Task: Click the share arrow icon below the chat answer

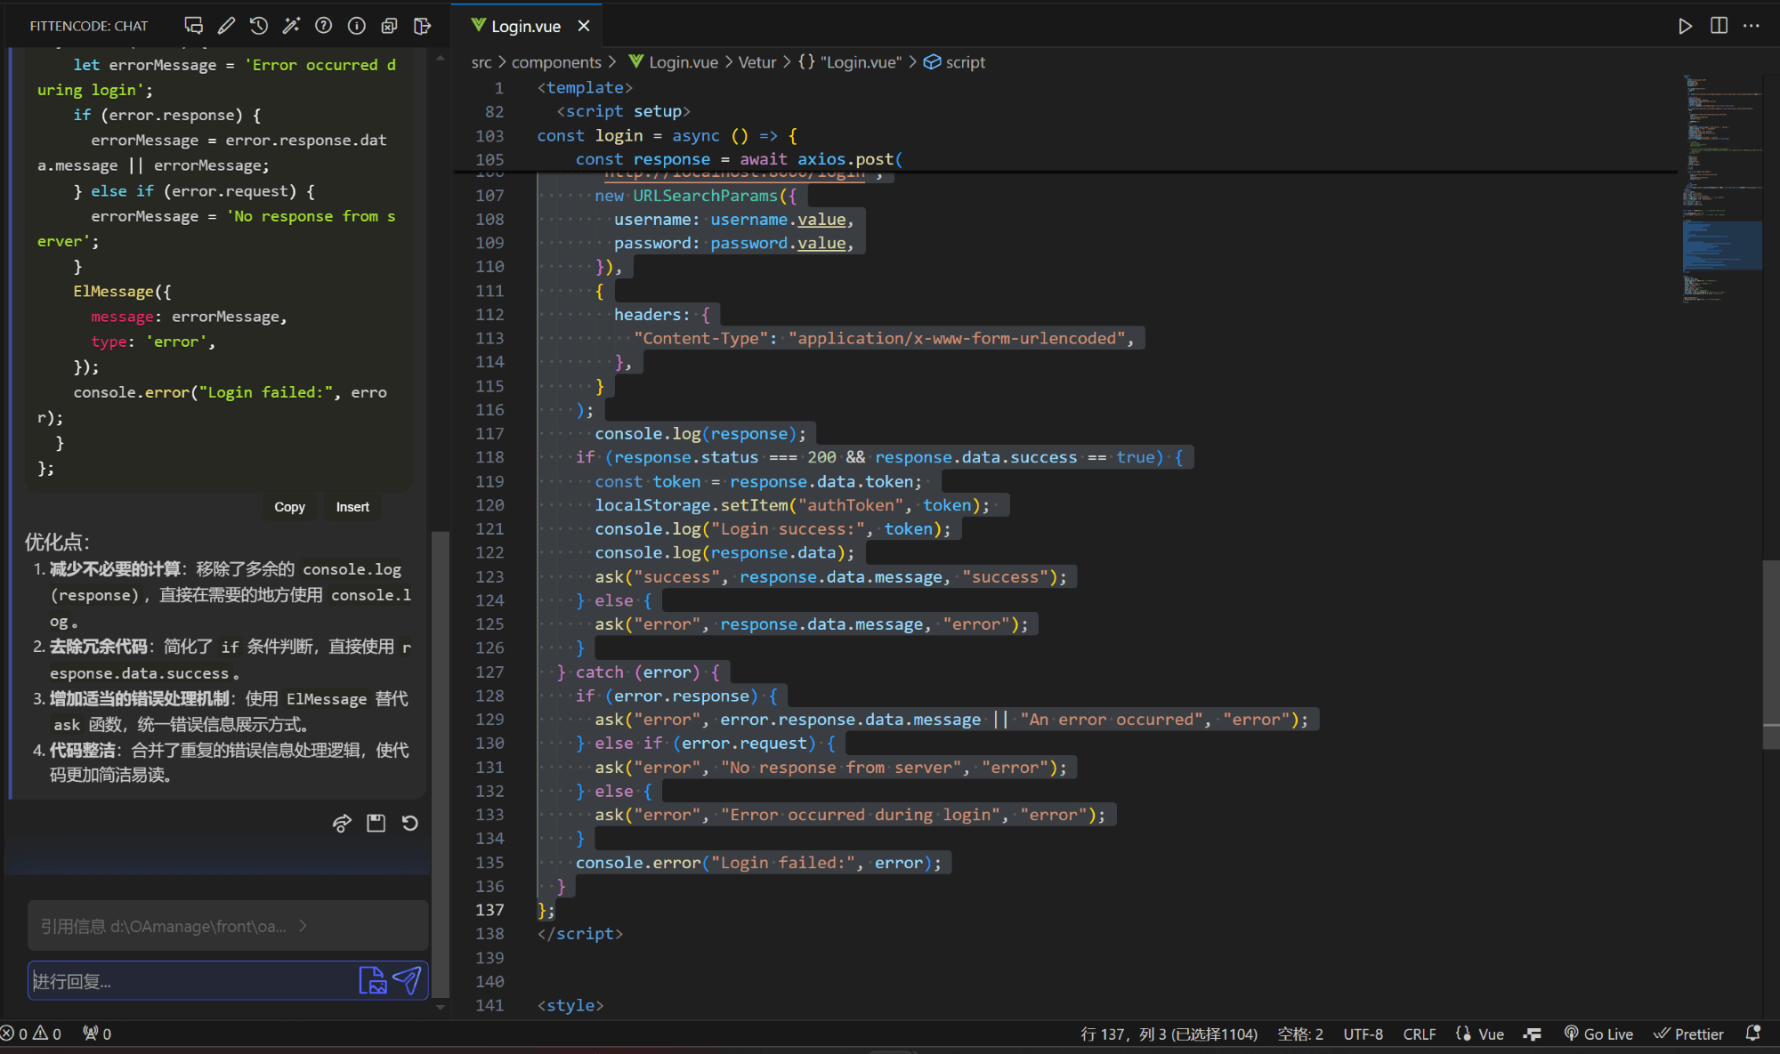Action: click(342, 824)
